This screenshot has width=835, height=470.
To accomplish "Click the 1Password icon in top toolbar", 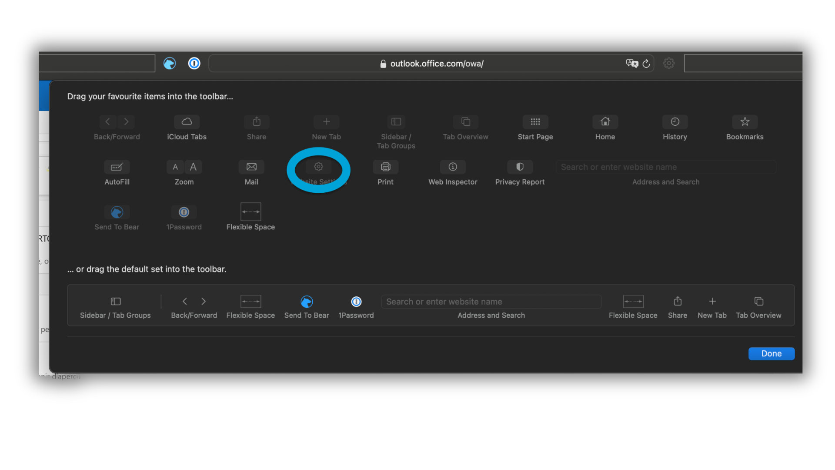I will point(194,64).
